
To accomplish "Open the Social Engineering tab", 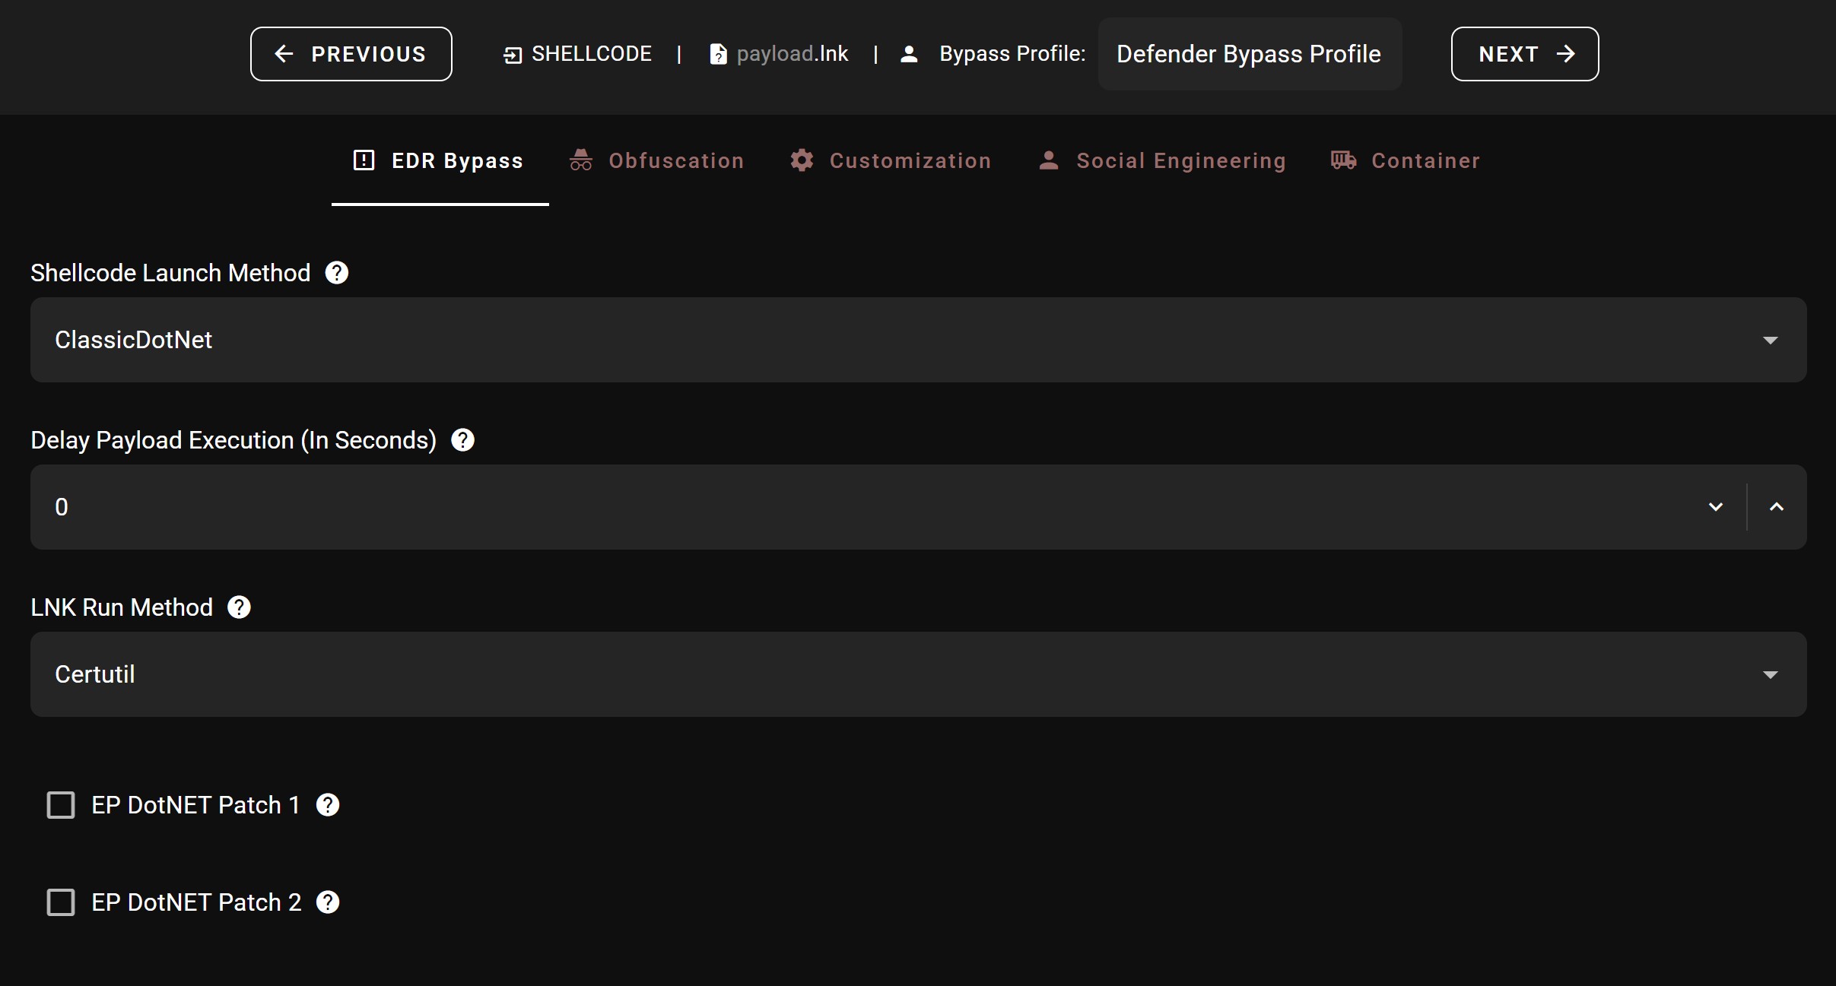I will (x=1162, y=160).
